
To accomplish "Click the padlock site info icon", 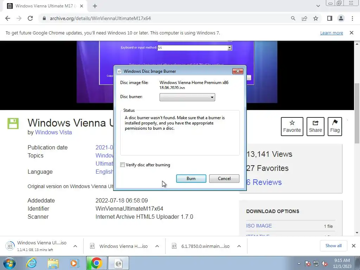I will [x=44, y=18].
